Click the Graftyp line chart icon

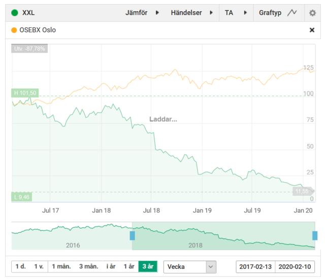coord(292,13)
